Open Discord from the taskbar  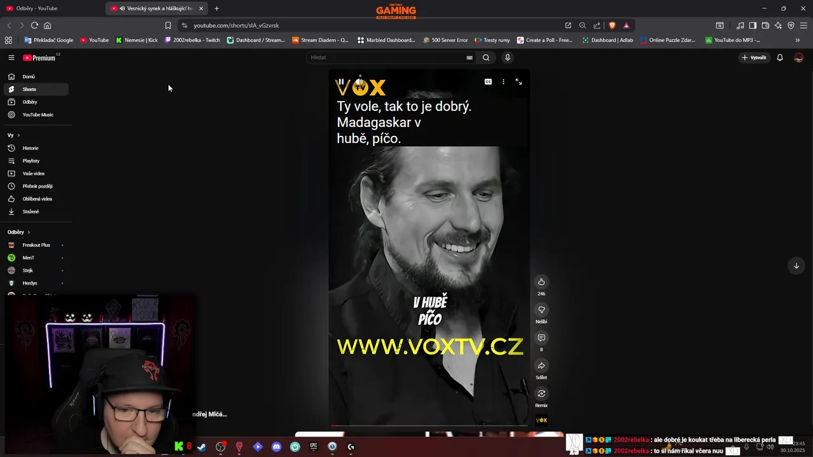coord(276,447)
